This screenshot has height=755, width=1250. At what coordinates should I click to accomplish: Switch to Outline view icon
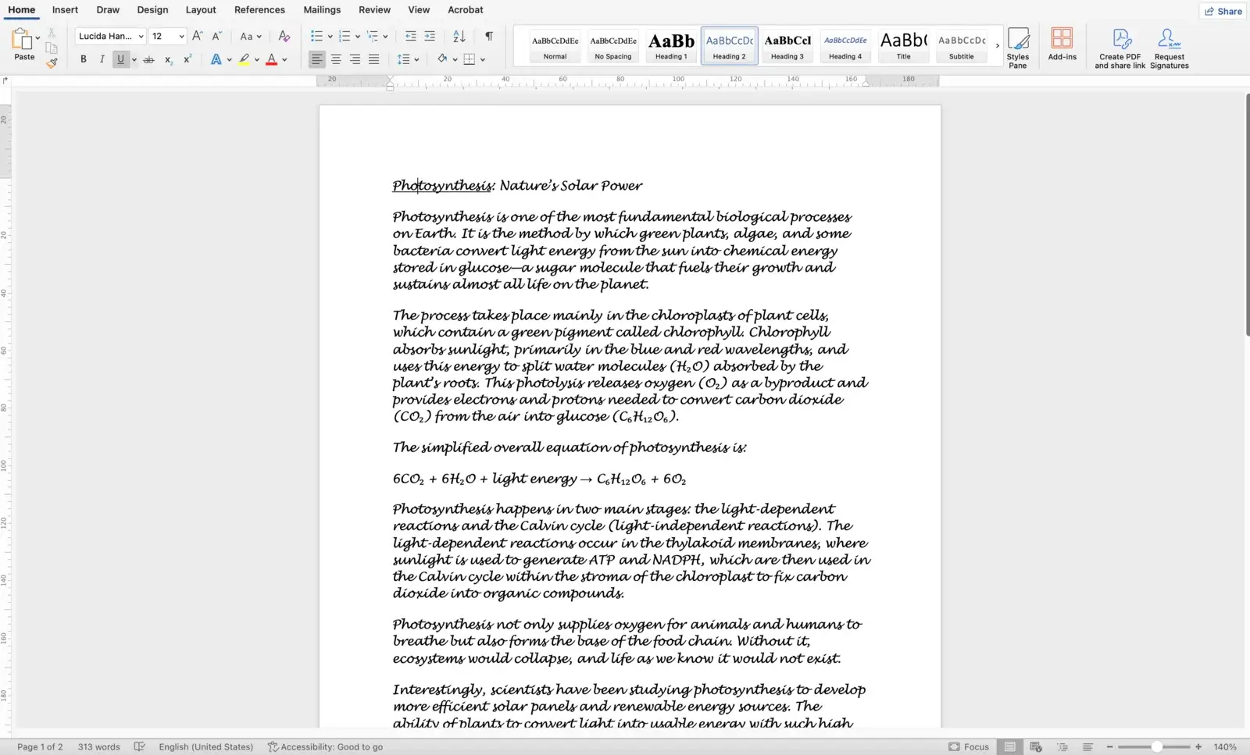(x=1062, y=747)
